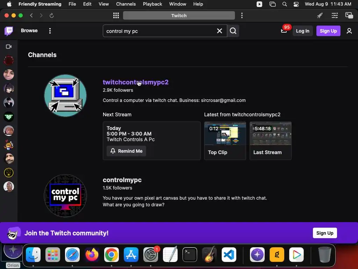The width and height of the screenshot is (358, 269).
Task: Click the white Sign Up button in banner
Action: [325, 233]
